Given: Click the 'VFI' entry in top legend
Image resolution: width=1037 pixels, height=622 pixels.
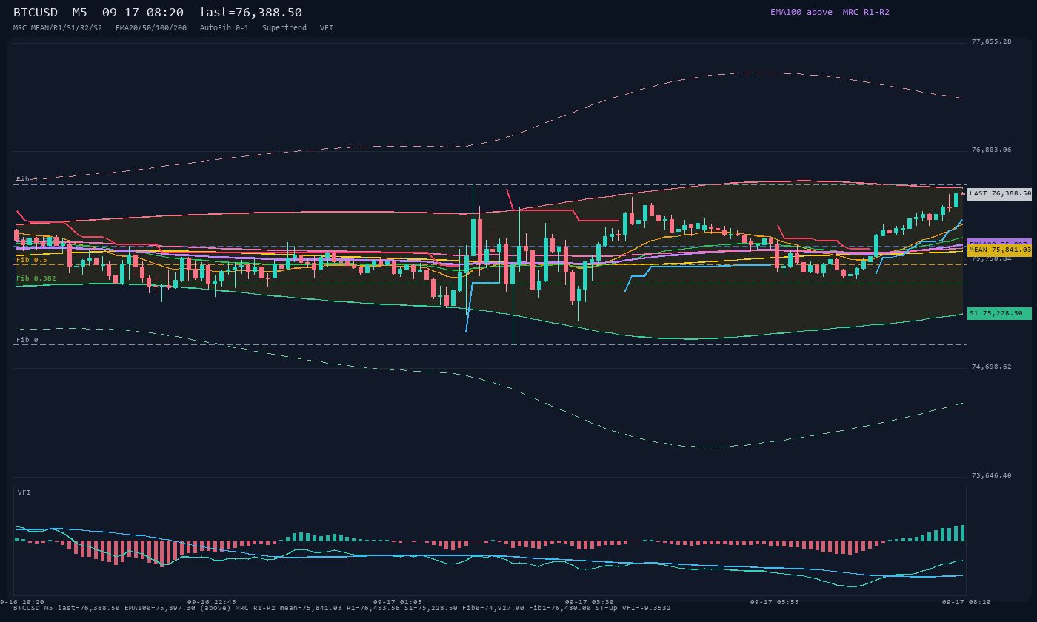Looking at the screenshot, I should 327,27.
